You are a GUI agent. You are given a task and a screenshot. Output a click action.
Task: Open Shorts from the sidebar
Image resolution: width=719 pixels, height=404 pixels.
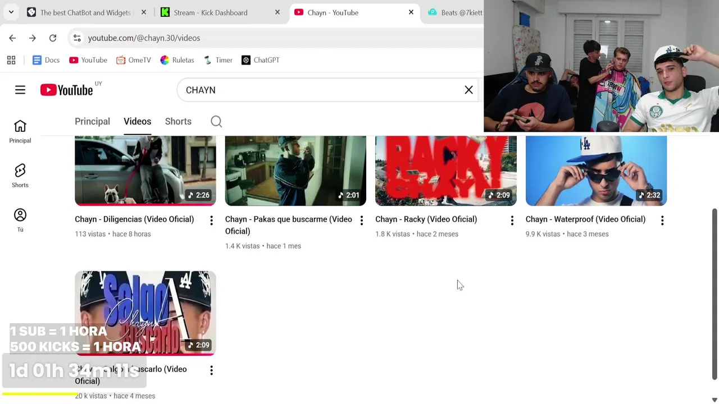coord(20,176)
